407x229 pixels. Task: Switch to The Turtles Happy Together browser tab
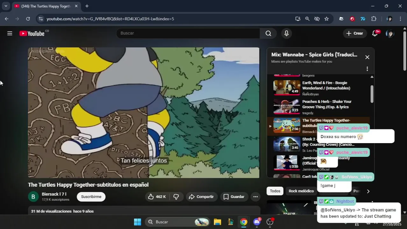point(46,6)
